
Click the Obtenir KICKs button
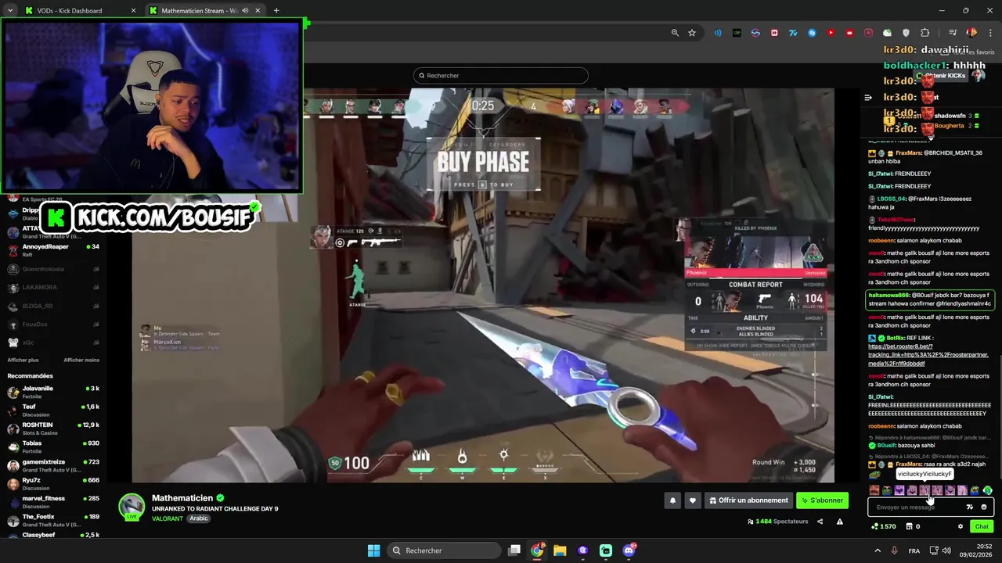point(943,76)
